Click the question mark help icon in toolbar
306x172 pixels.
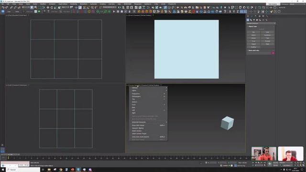click(x=225, y=11)
